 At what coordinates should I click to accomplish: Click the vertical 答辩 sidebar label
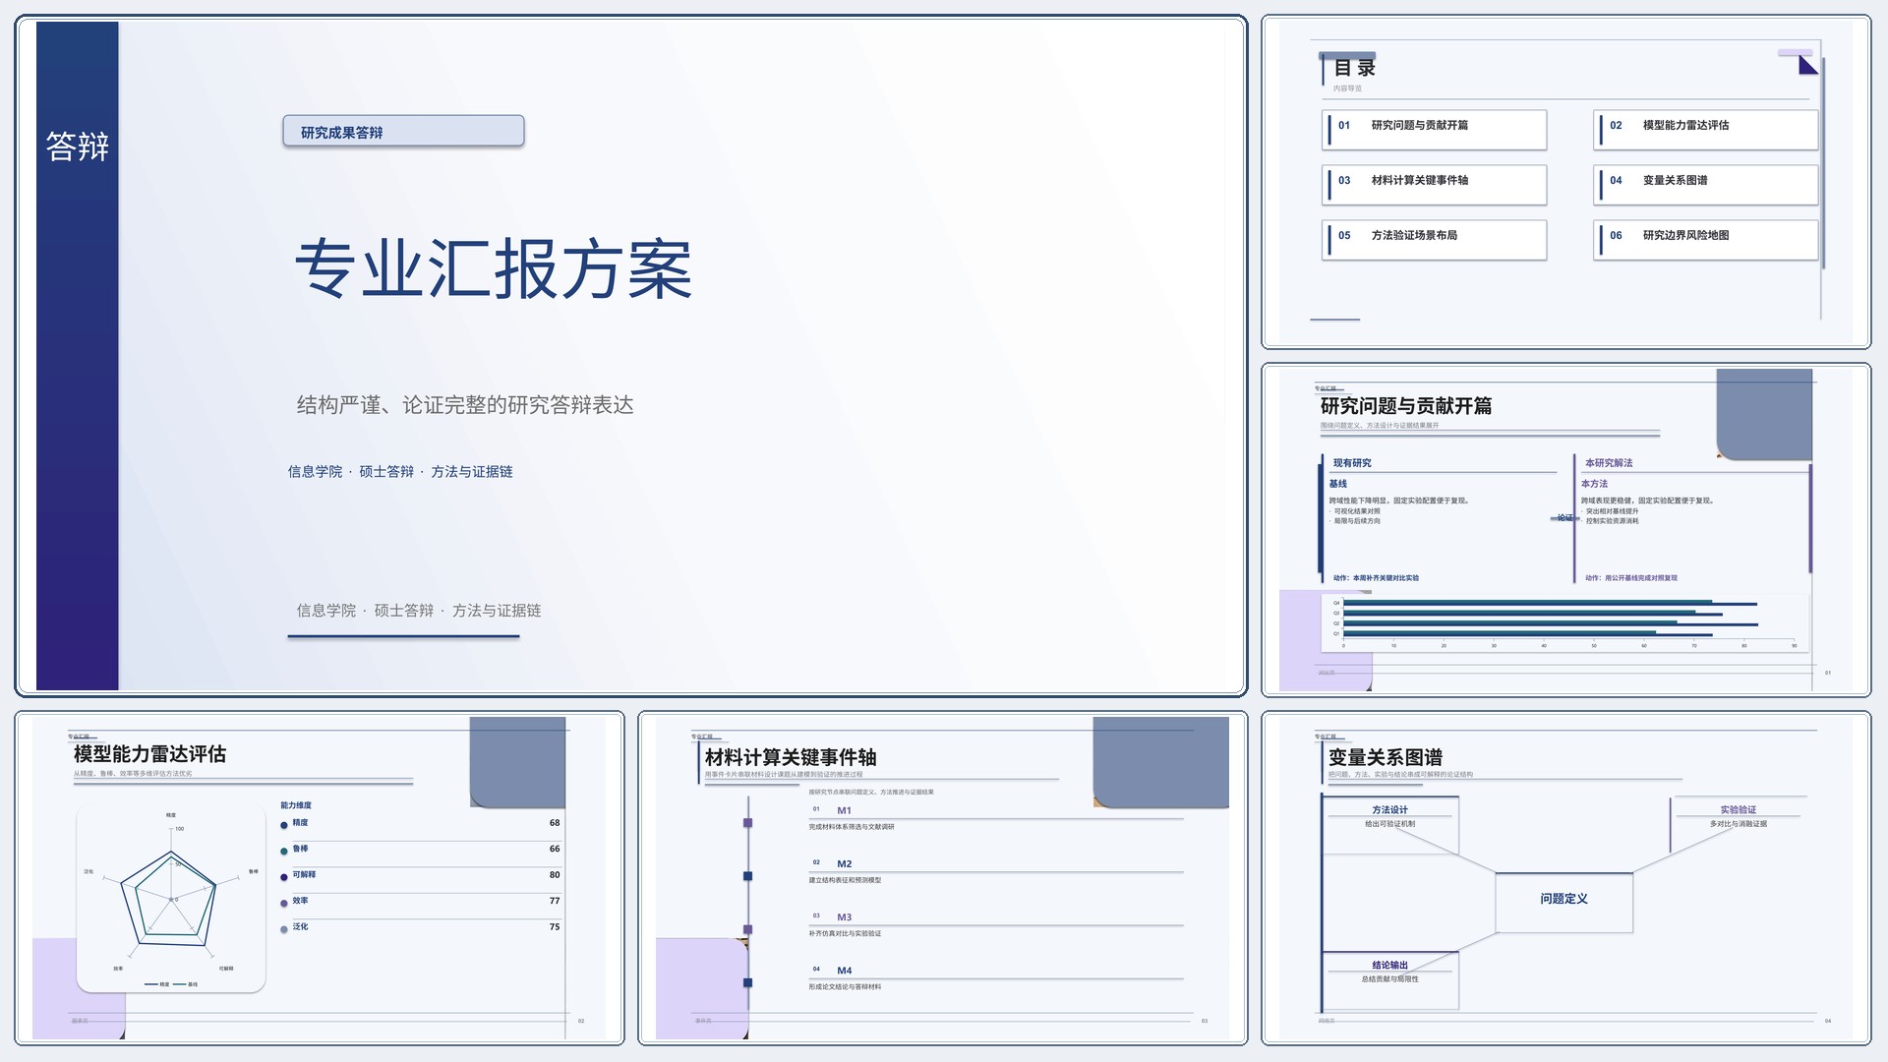78,147
